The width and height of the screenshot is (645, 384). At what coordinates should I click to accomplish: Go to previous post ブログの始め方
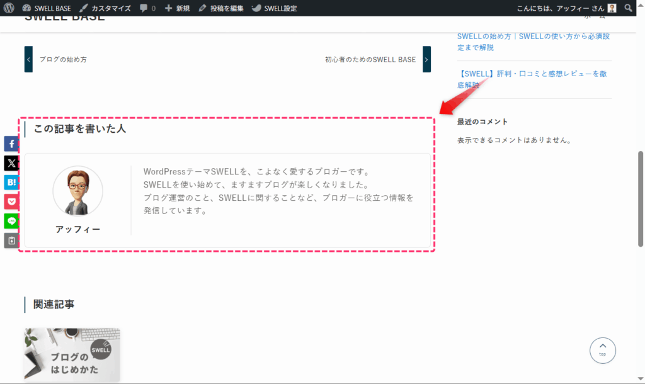pos(63,60)
